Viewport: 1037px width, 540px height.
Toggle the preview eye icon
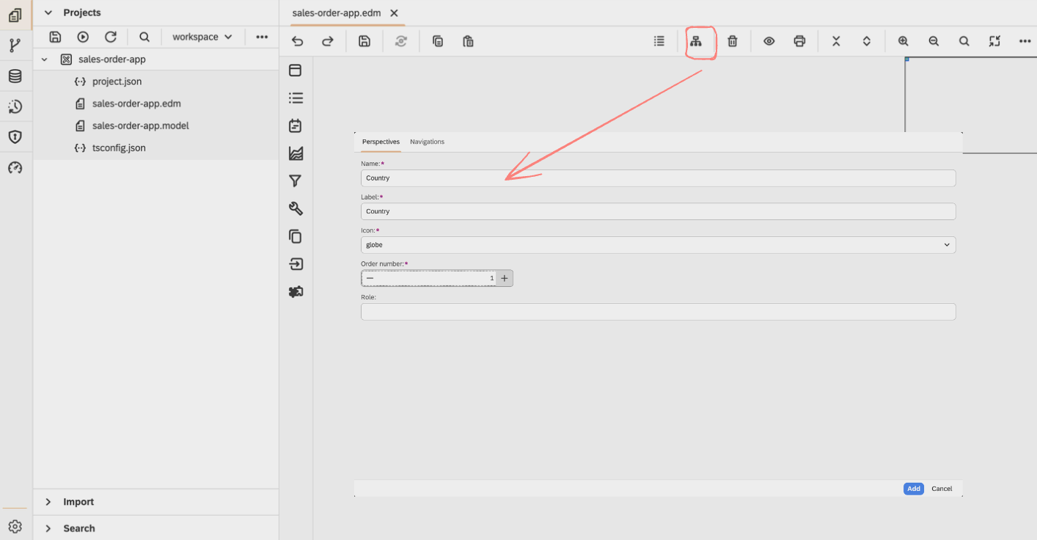769,41
